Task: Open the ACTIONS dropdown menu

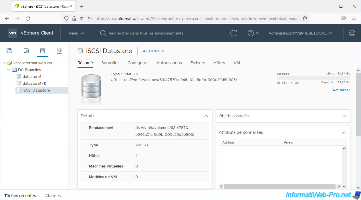Action: (153, 51)
